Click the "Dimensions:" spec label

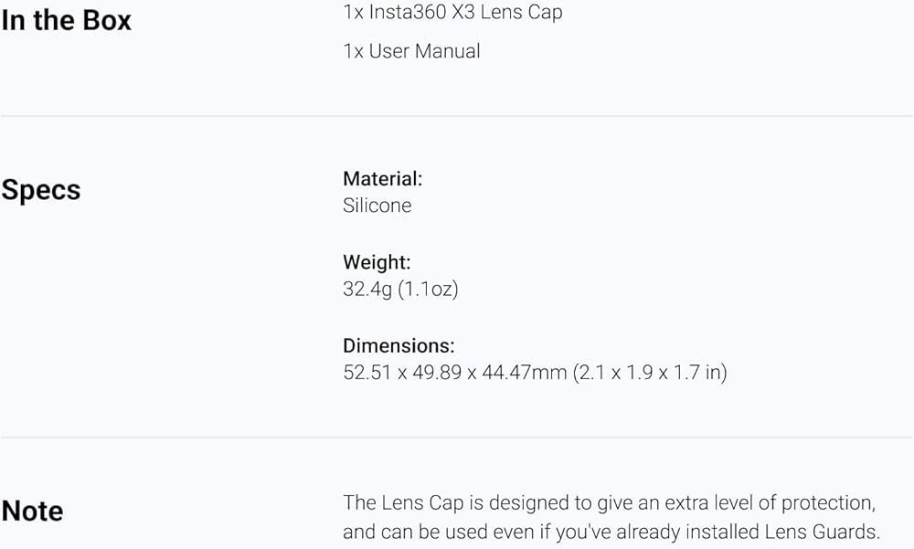(399, 346)
